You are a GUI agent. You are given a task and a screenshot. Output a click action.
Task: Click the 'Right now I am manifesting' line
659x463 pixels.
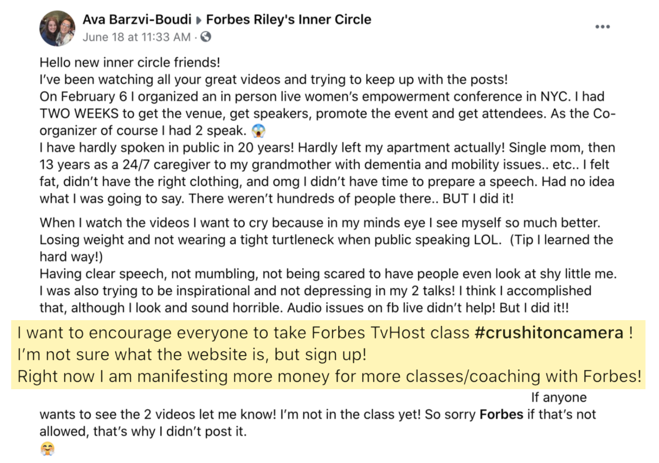329,376
